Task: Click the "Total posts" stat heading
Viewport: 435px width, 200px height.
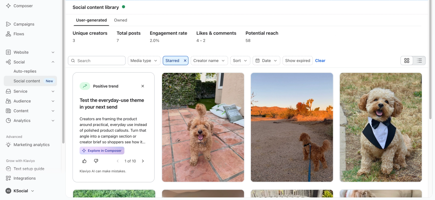Action: click(x=129, y=33)
